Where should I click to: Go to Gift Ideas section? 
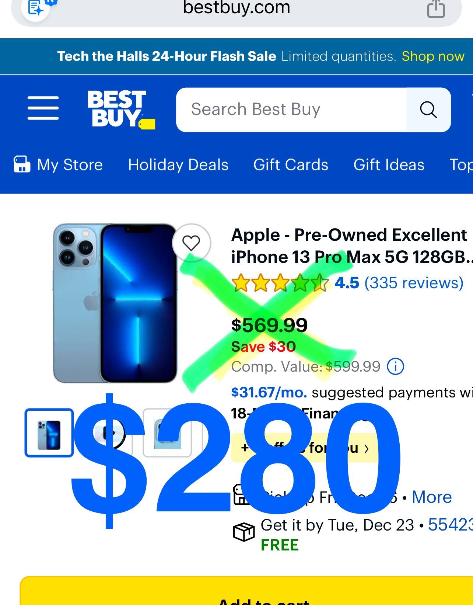click(389, 165)
